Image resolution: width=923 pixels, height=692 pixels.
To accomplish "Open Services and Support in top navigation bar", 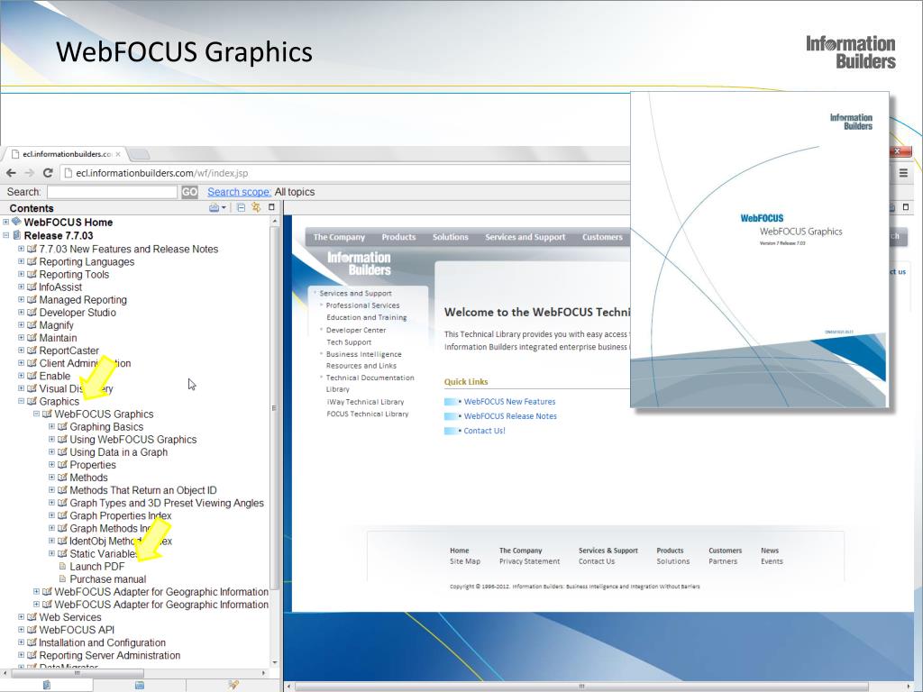I will tap(525, 237).
